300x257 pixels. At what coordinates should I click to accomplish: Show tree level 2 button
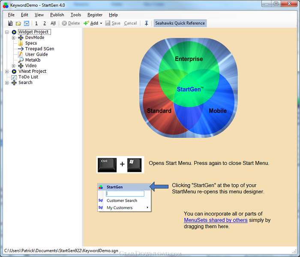45,23
